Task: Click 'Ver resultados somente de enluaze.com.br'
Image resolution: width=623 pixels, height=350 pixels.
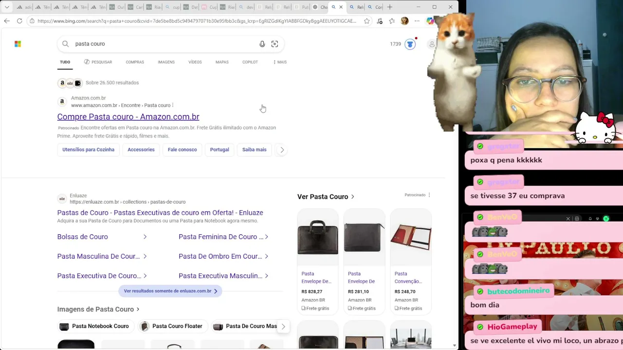Action: coord(170,291)
